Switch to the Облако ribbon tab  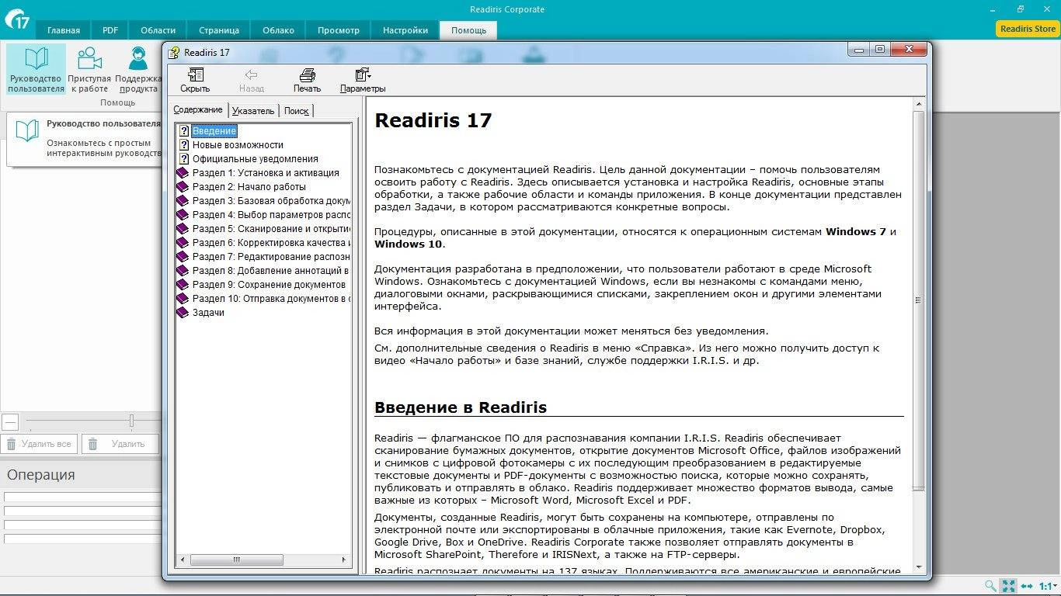(x=278, y=30)
